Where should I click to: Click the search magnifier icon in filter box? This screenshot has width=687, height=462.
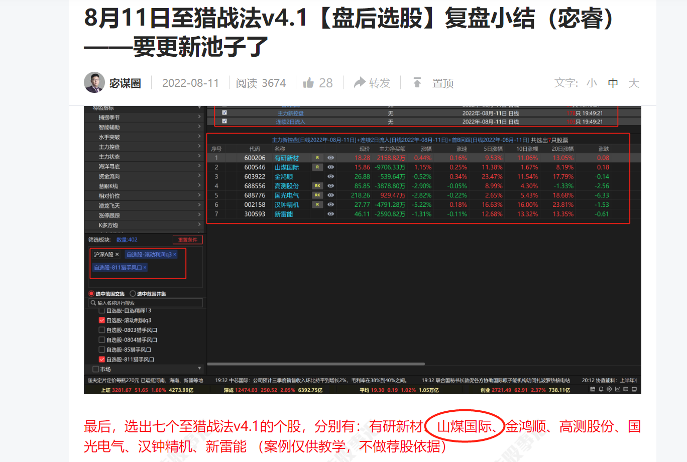(93, 303)
